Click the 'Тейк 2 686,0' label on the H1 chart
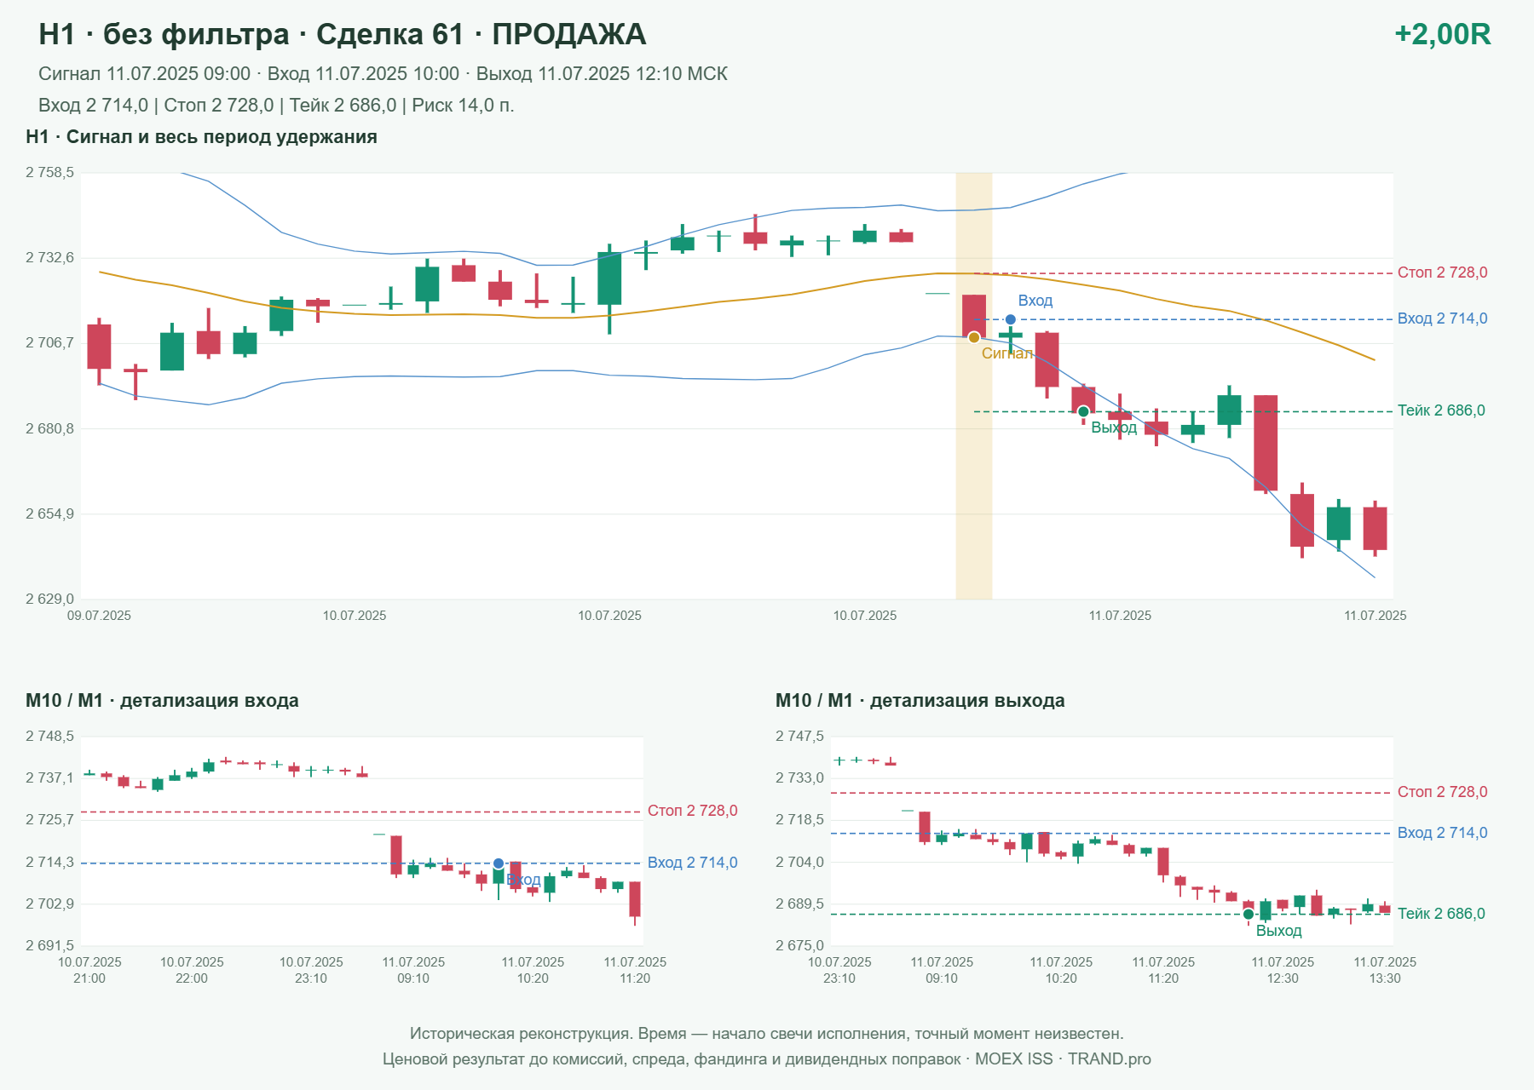1534x1090 pixels. click(x=1441, y=410)
